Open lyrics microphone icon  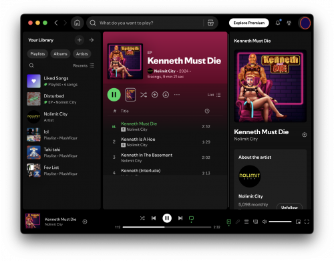(x=238, y=222)
